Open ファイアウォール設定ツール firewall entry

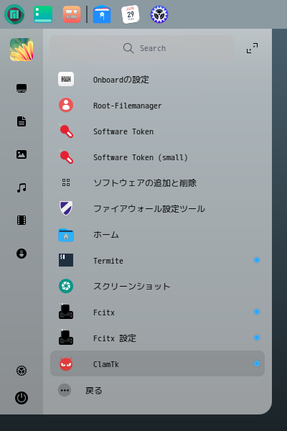tap(157, 208)
